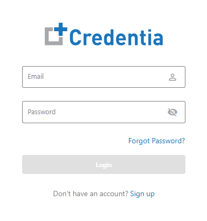
Task: Submit credentials with the Login button
Action: (x=104, y=164)
